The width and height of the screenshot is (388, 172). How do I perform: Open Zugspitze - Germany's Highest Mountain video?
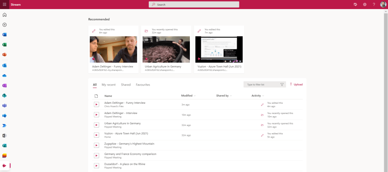(x=128, y=144)
